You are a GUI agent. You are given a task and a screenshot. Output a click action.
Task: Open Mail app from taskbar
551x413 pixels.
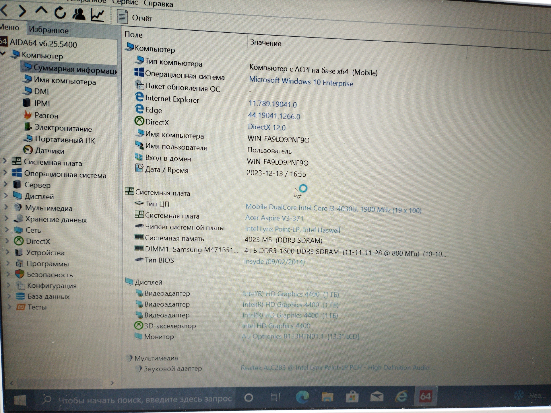(x=377, y=397)
